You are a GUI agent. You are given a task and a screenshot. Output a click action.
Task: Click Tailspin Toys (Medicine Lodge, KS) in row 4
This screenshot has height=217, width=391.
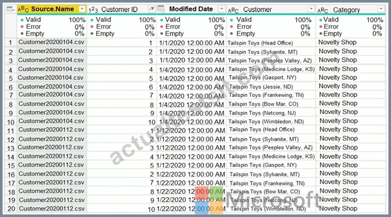click(x=271, y=69)
